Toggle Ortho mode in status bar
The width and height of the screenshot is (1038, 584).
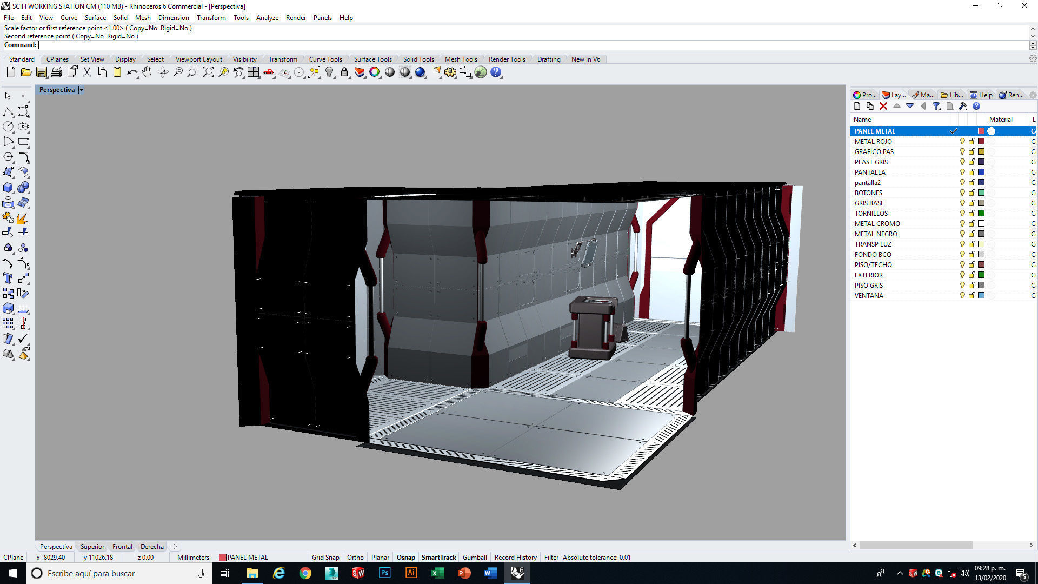point(355,558)
